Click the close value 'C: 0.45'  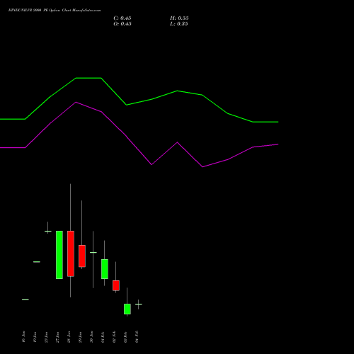pos(122,18)
